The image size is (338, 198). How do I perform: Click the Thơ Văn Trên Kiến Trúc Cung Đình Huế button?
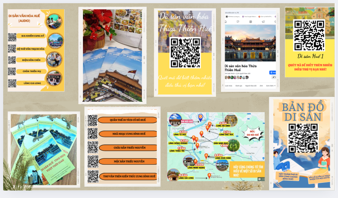(x=129, y=176)
